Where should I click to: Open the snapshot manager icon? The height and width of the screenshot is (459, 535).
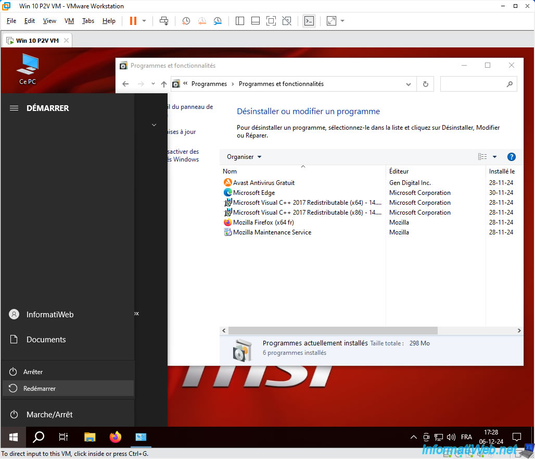coord(218,21)
